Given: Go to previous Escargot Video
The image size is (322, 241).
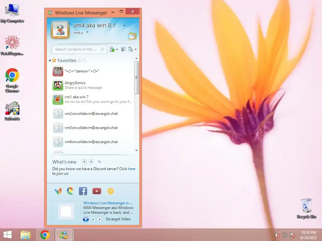Looking at the screenshot, I should 93,219.
